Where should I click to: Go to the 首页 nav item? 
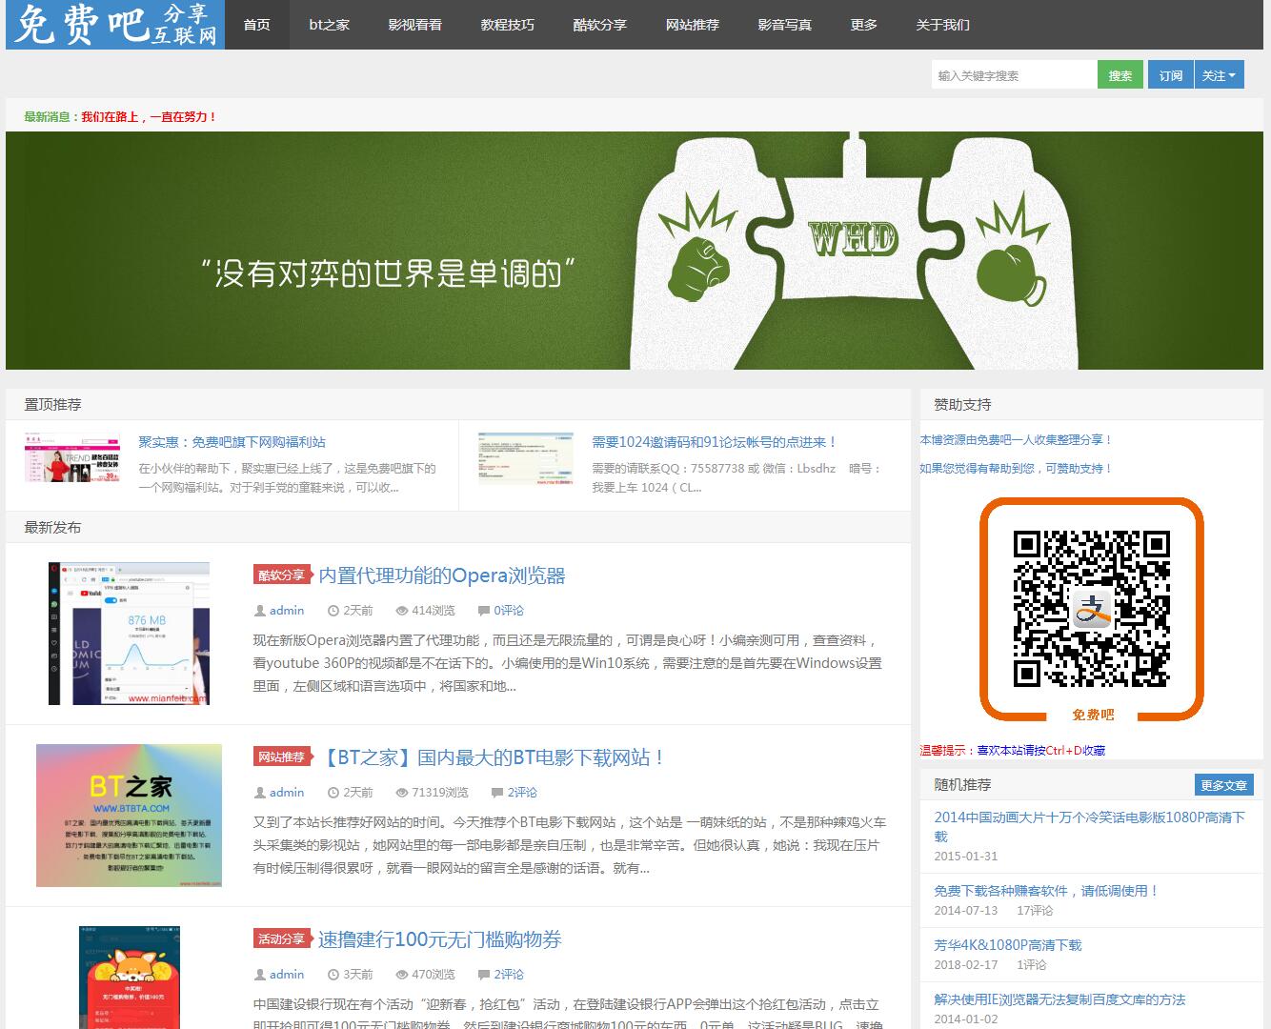pyautogui.click(x=257, y=25)
